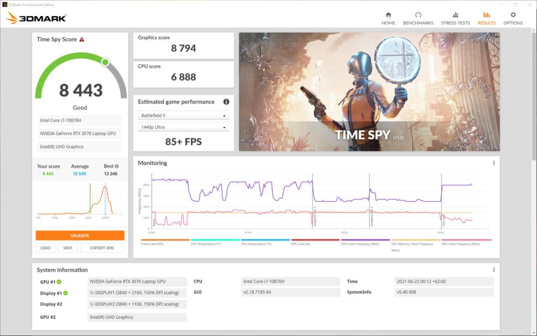Viewport: 537px width, 336px height.
Task: Click GUI version v2.18.7185 64
Action: [291, 292]
